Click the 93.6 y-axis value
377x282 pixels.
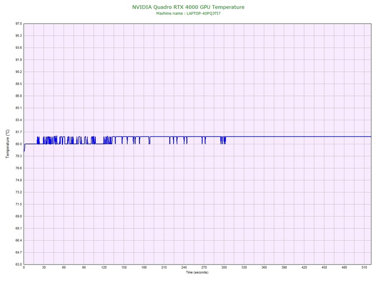pyautogui.click(x=19, y=48)
